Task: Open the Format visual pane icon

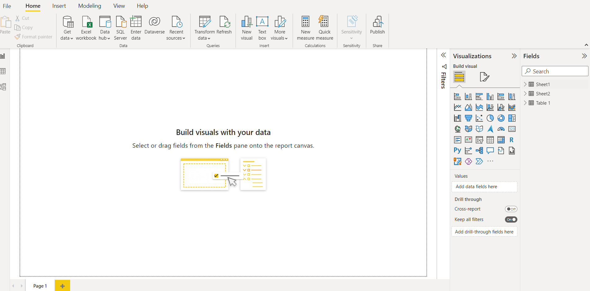Action: pyautogui.click(x=484, y=77)
